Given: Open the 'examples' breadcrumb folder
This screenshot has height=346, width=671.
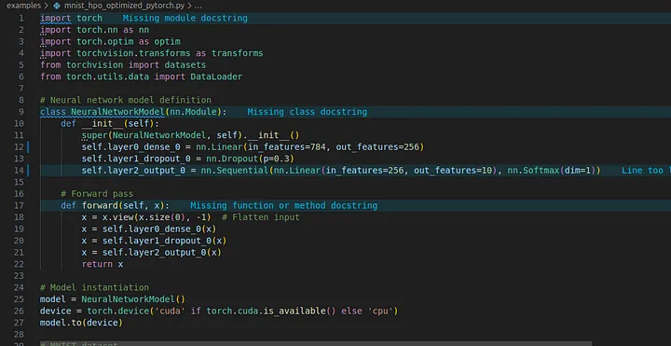Looking at the screenshot, I should point(24,6).
